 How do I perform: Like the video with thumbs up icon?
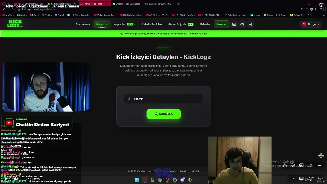click(285, 165)
